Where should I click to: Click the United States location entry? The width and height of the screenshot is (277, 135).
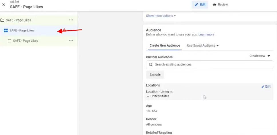pyautogui.click(x=160, y=96)
